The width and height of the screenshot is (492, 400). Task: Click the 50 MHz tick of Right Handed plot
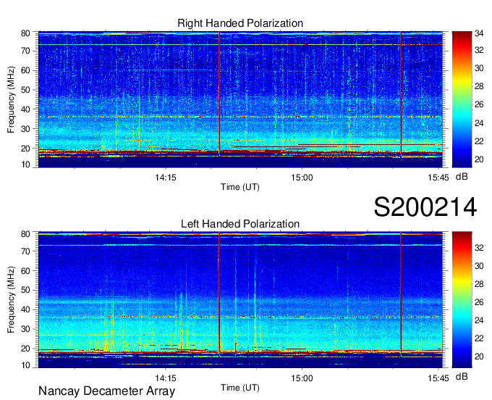(x=25, y=90)
